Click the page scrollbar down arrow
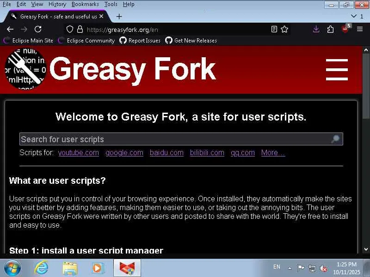Viewport: 370px width, 277px height. click(366, 249)
